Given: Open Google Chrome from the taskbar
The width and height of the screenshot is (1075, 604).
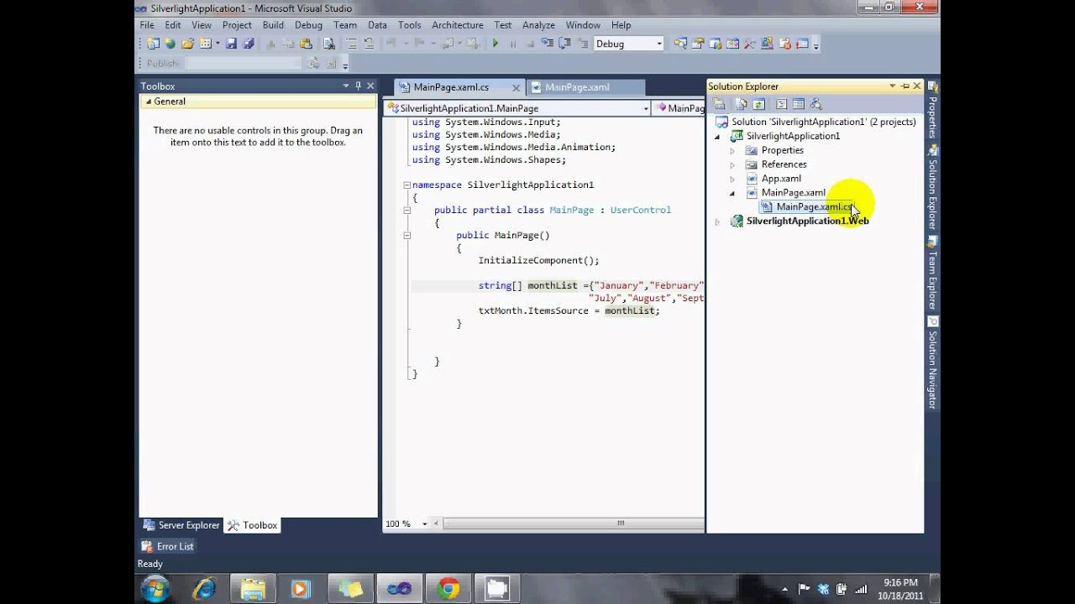Looking at the screenshot, I should click(448, 589).
